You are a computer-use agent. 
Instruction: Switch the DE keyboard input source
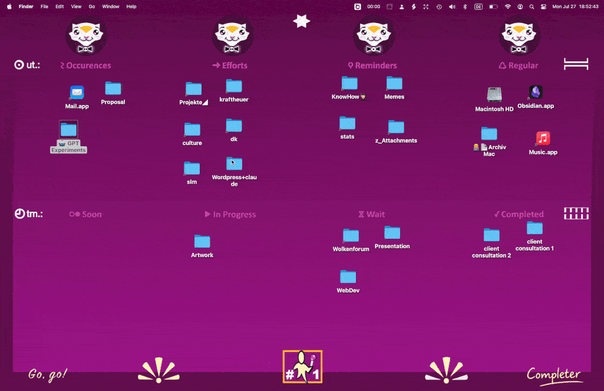click(478, 6)
